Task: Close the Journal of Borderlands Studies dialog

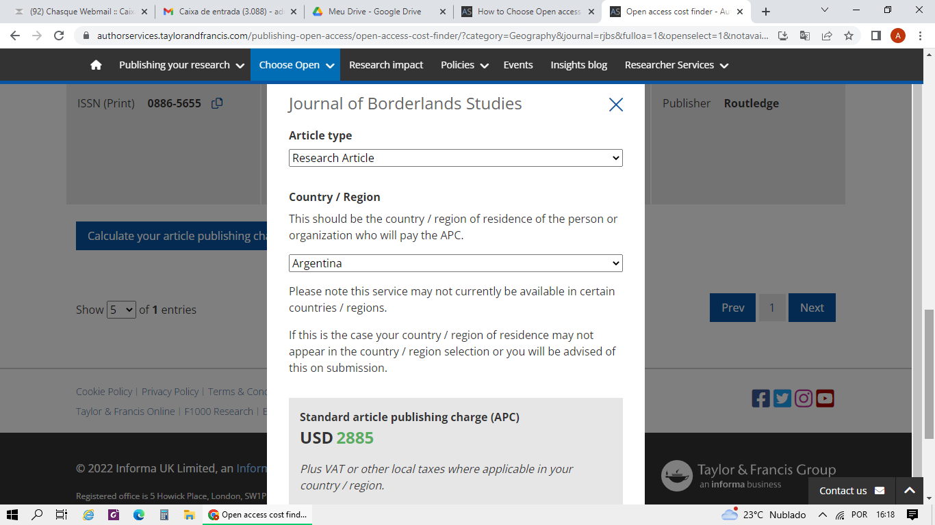Action: 616,105
